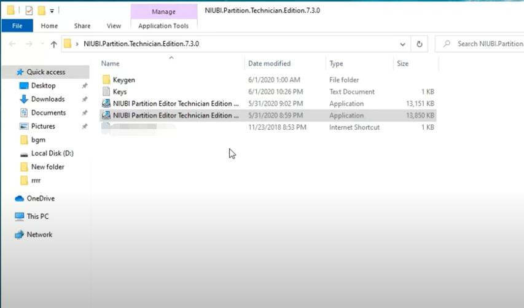This screenshot has width=524, height=308.
Task: Click NIUBI.Partition.Technician.Edition.7.3.0 in address bar
Action: [x=141, y=44]
